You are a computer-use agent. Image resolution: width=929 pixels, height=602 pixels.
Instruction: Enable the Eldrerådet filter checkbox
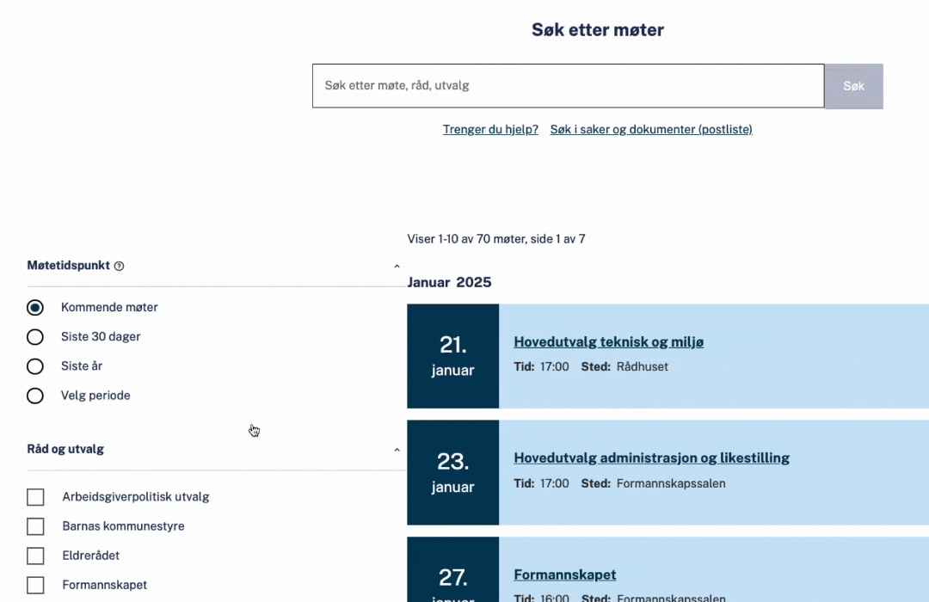pos(35,556)
